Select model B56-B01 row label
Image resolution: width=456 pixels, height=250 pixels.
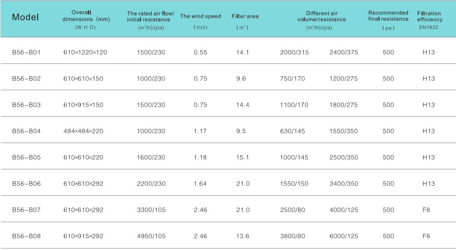click(26, 52)
